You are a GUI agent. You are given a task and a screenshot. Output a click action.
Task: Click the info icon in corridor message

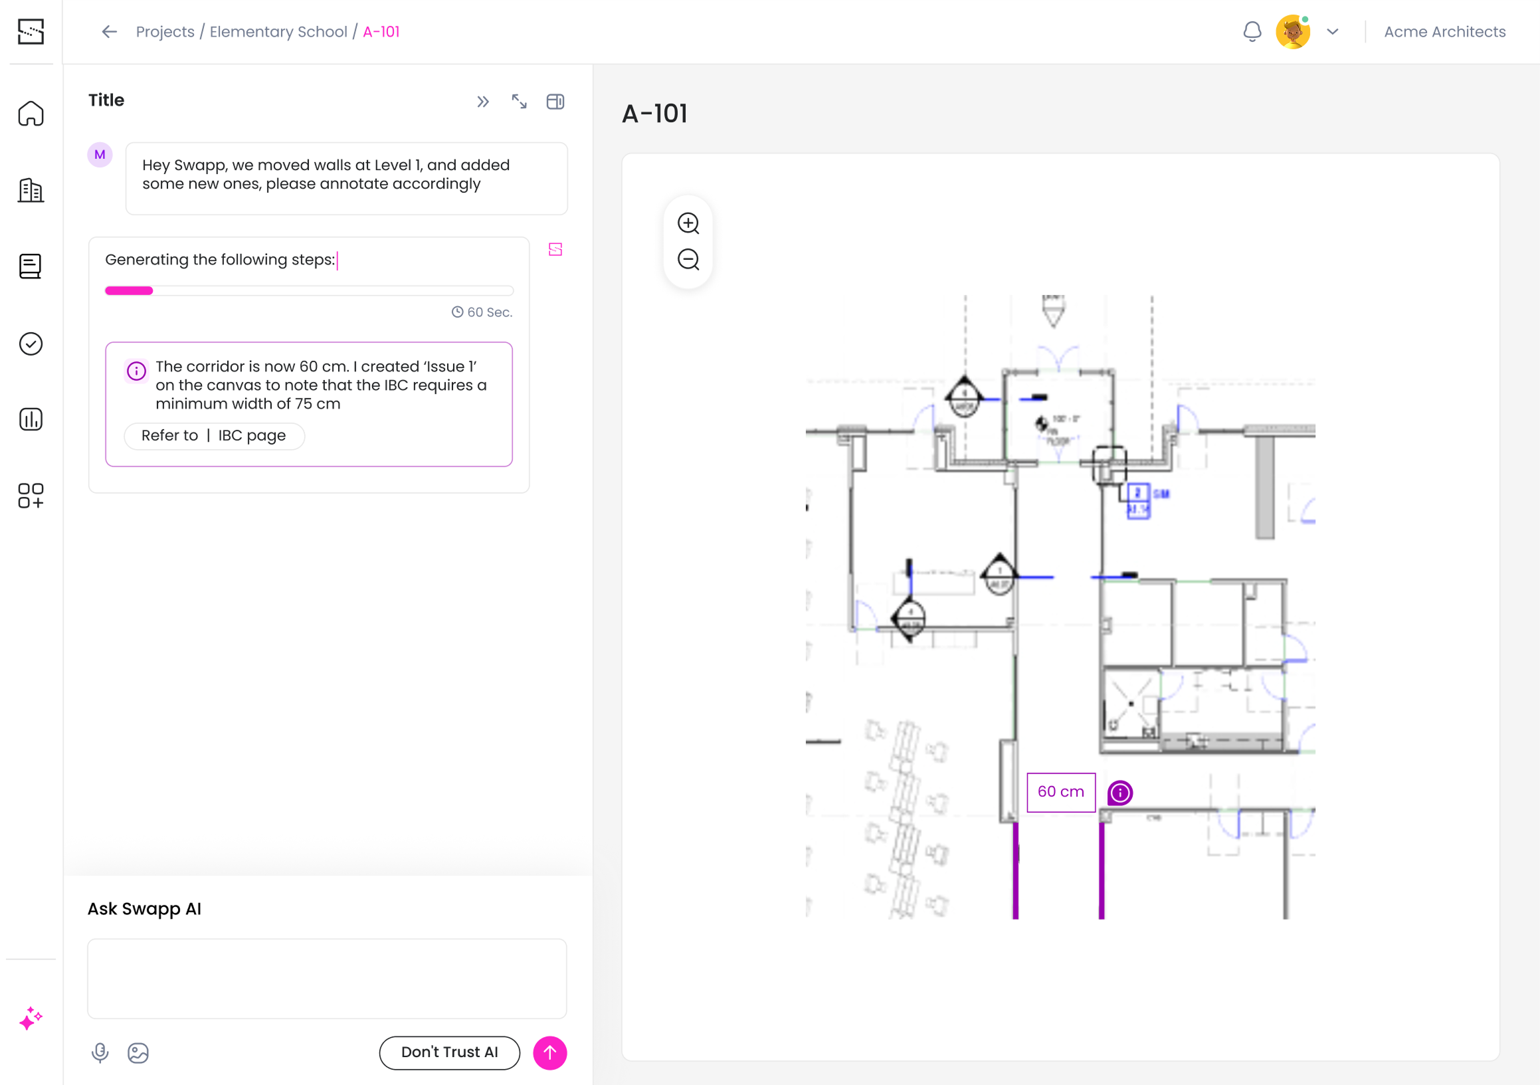(x=136, y=370)
